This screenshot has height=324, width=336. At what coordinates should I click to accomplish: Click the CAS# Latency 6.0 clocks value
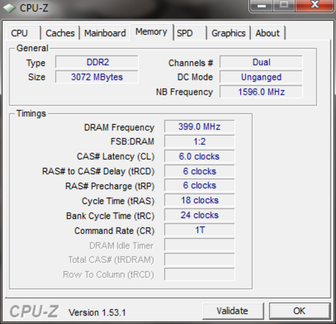200,156
